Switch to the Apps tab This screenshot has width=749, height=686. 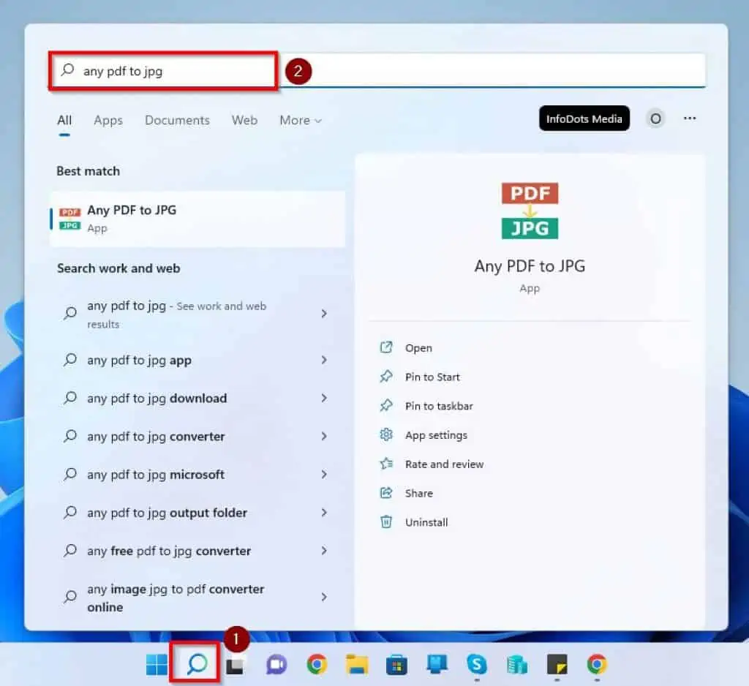(x=108, y=121)
